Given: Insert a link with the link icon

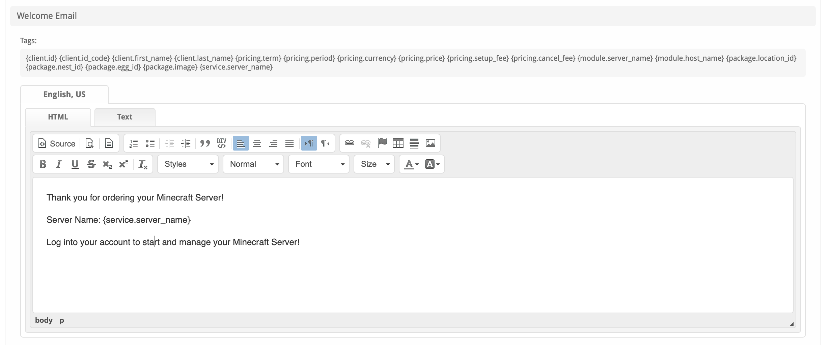Looking at the screenshot, I should tap(349, 143).
